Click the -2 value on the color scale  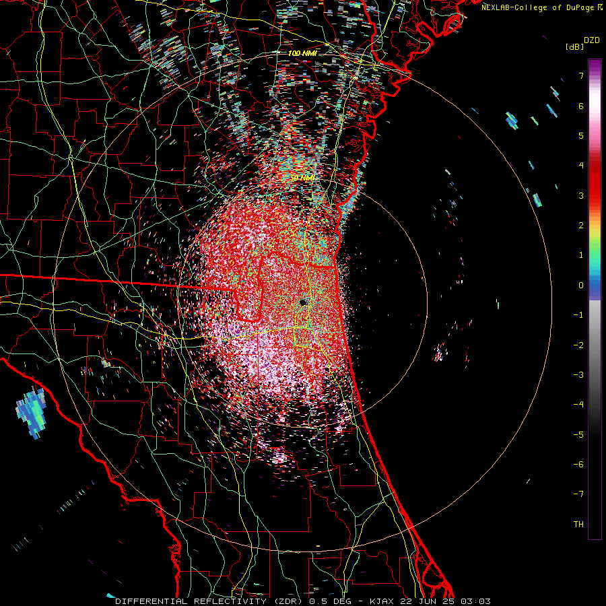pyautogui.click(x=578, y=345)
